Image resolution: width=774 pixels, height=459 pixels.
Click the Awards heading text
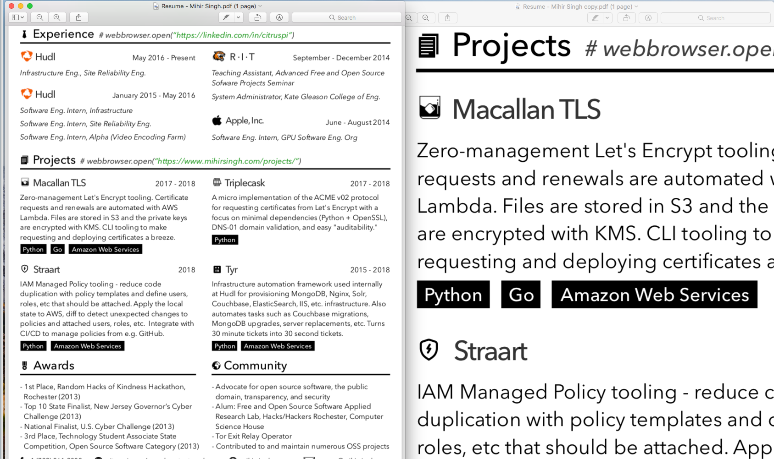coord(54,365)
